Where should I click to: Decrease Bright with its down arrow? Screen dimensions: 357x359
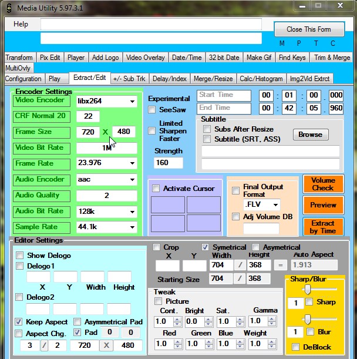coord(208,324)
